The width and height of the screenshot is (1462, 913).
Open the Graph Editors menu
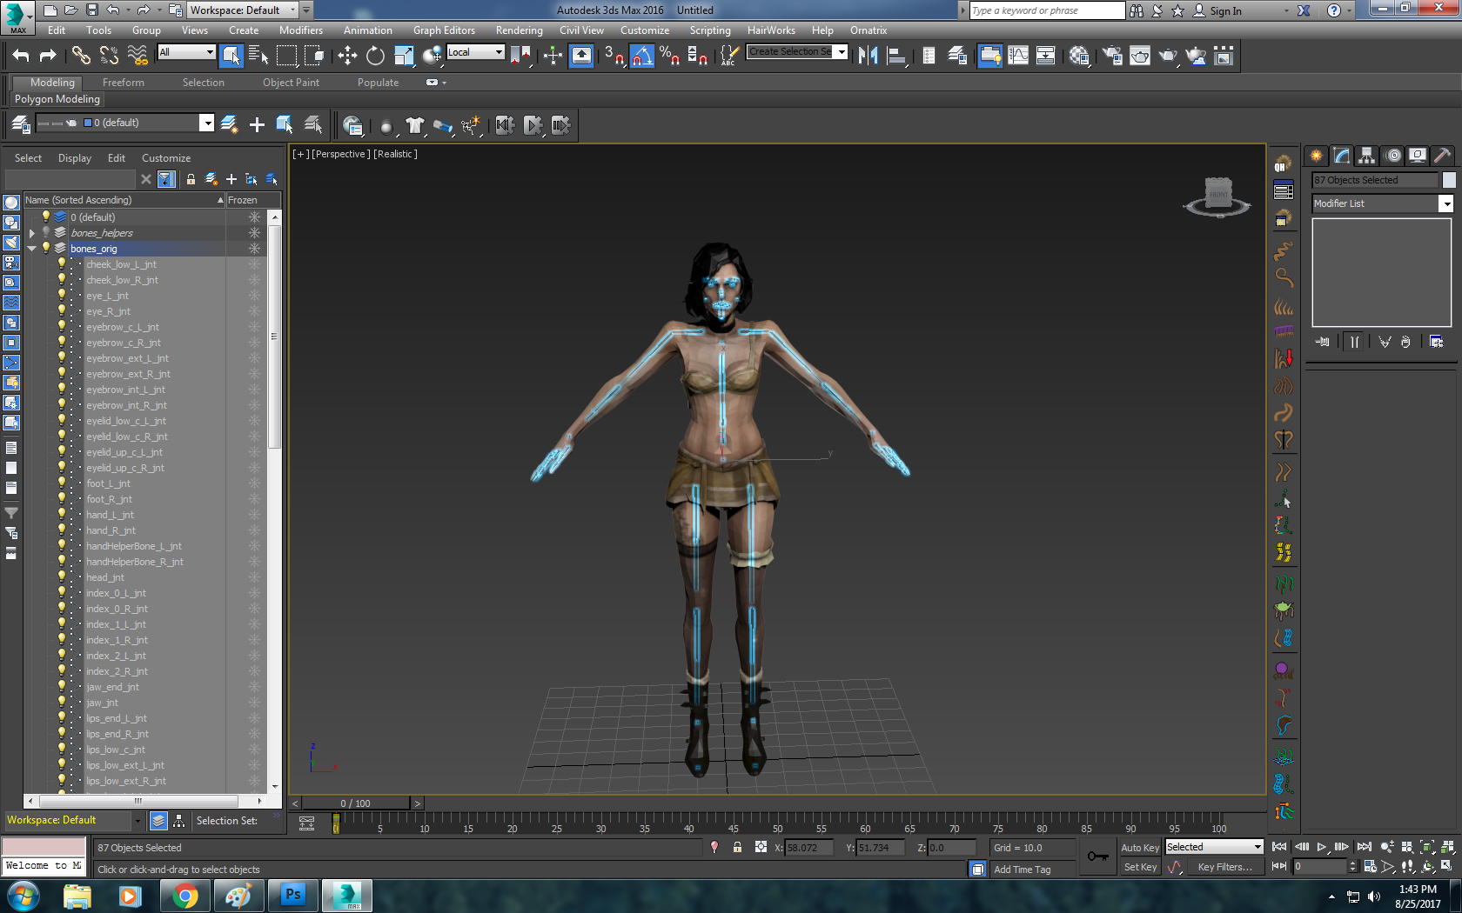coord(444,30)
